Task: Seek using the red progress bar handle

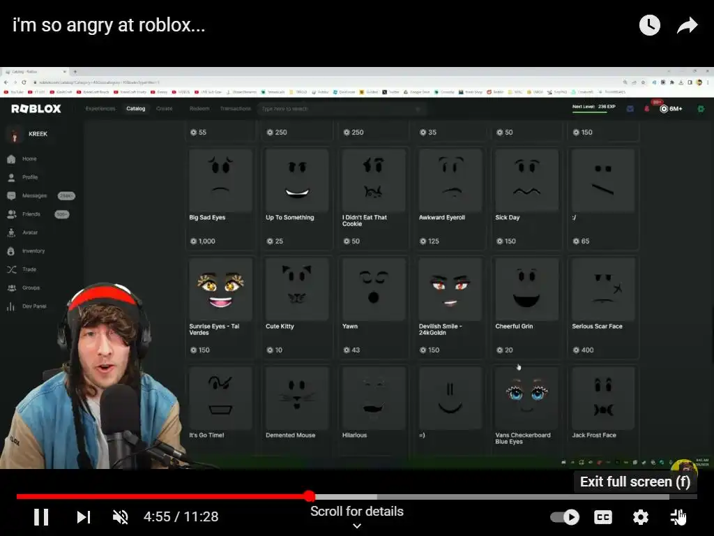Action: coord(309,496)
